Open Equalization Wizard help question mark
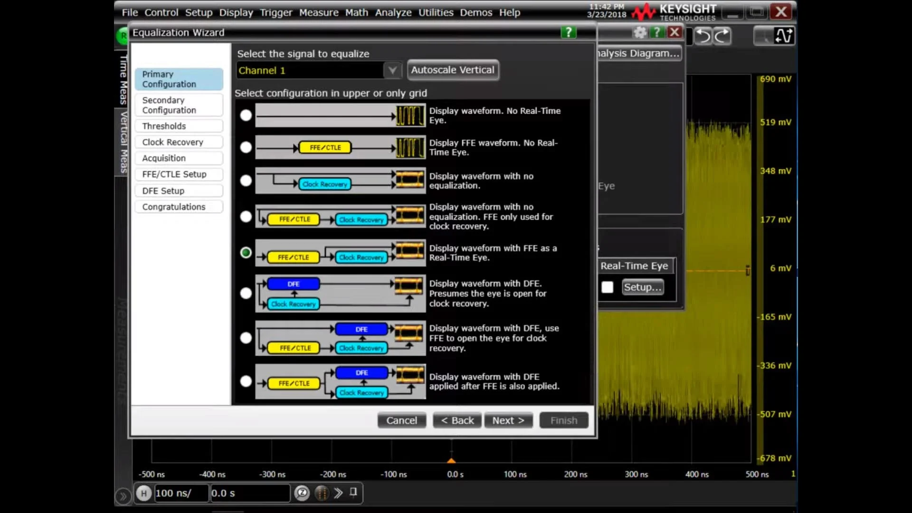Image resolution: width=912 pixels, height=513 pixels. pyautogui.click(x=568, y=32)
